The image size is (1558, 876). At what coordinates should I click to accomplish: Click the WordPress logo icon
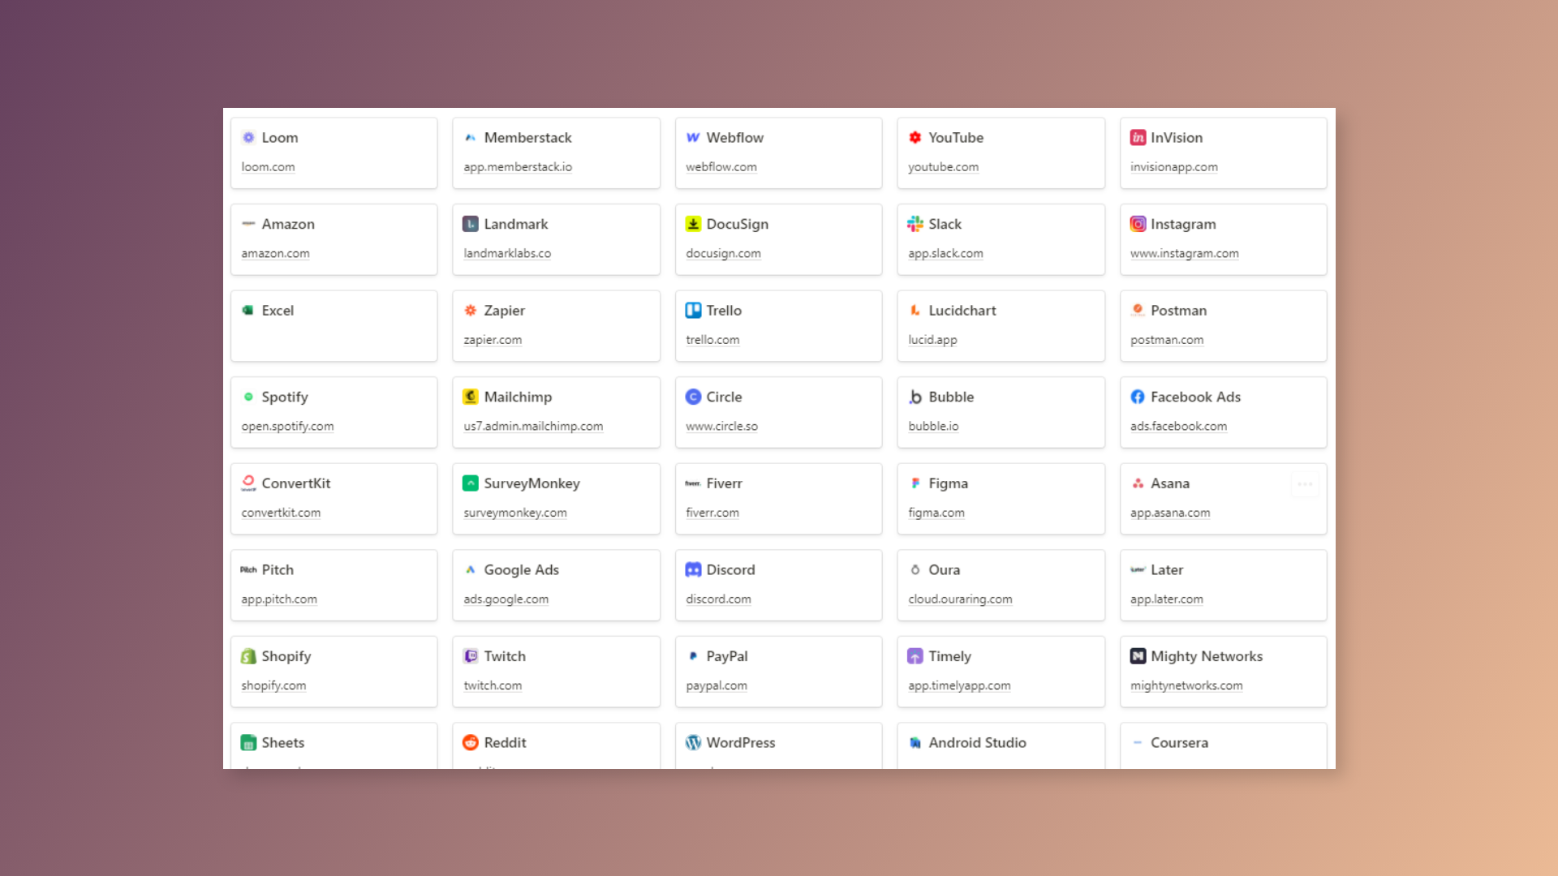(693, 743)
